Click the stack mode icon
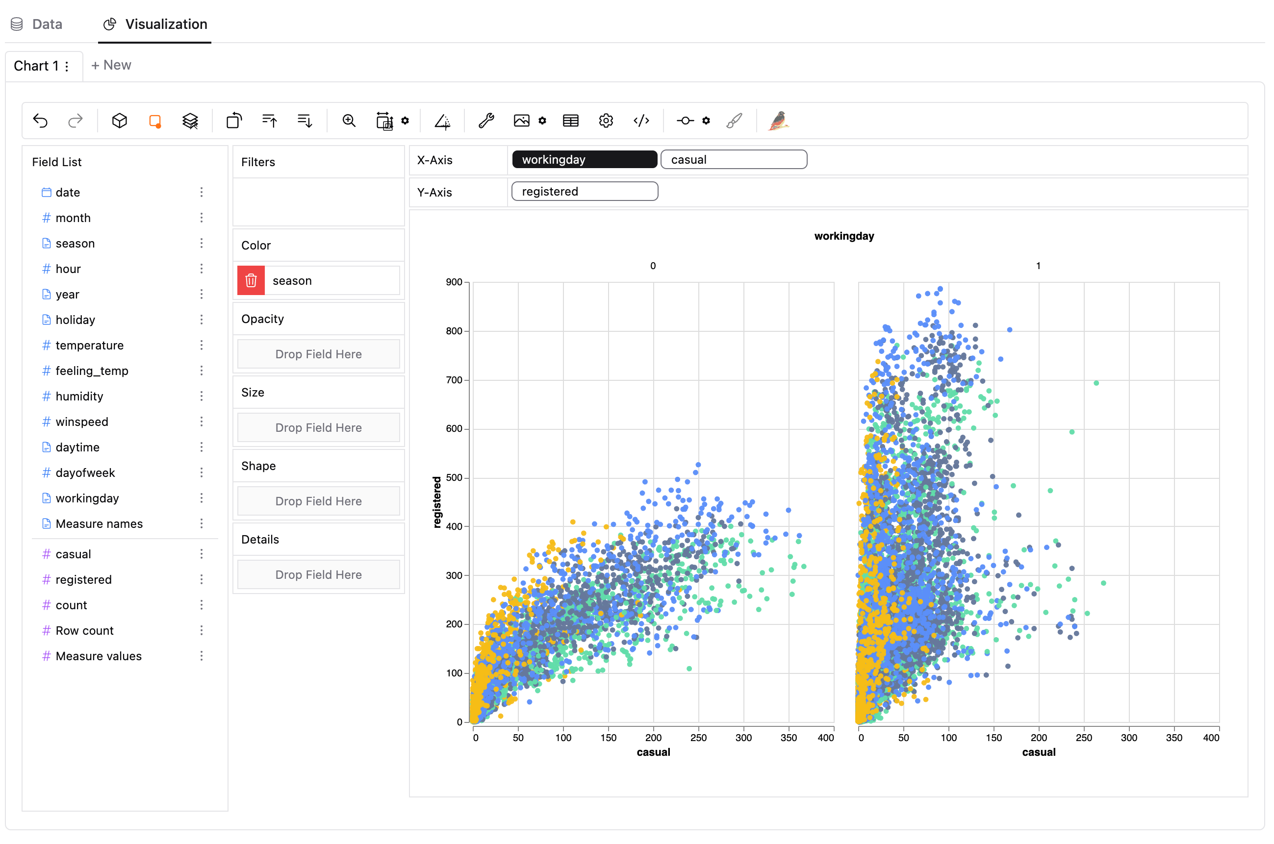 (x=190, y=121)
